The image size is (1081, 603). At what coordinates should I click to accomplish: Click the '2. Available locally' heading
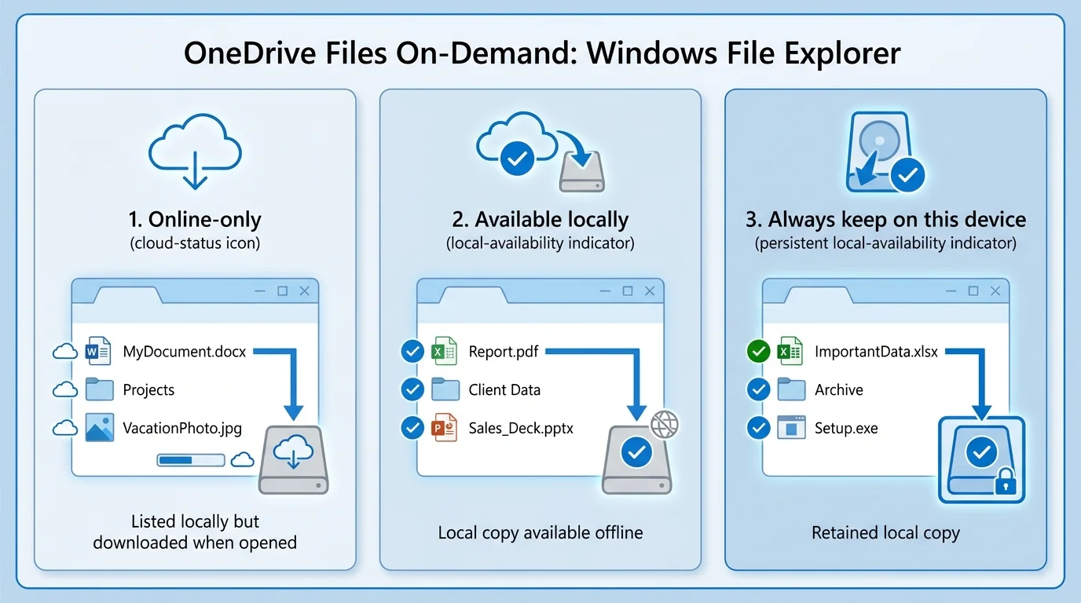[540, 219]
